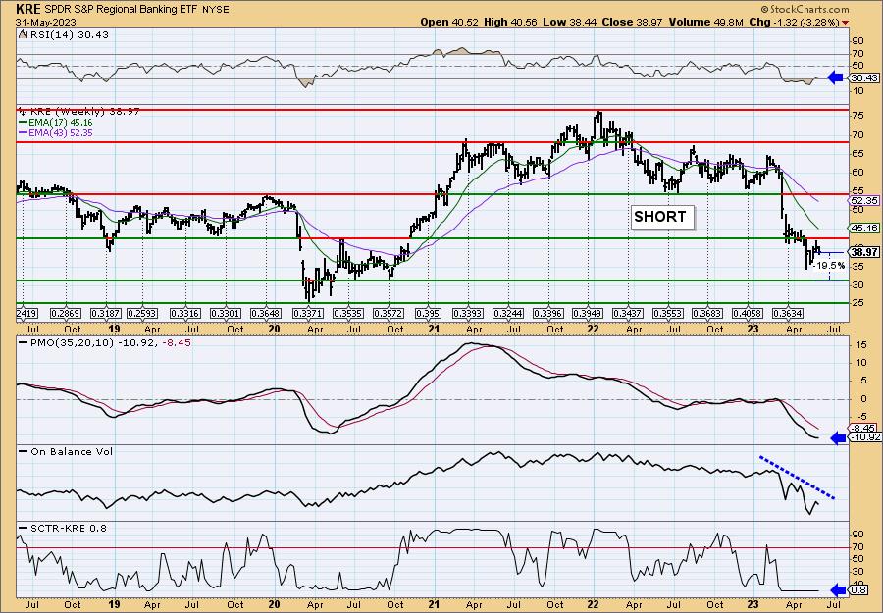Click the 0.395 value box under the price chart

[x=428, y=313]
